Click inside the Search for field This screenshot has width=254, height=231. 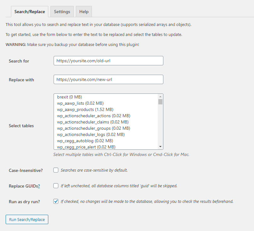point(108,61)
